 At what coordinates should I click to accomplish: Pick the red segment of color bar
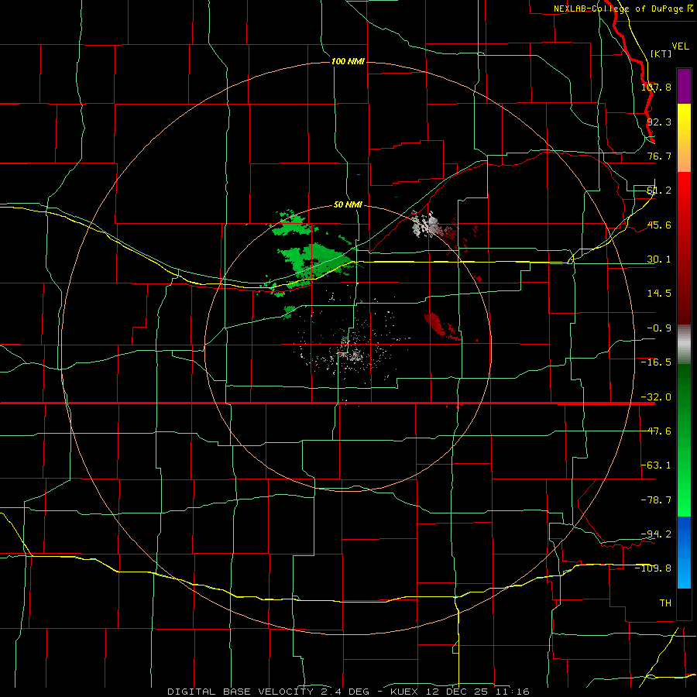tap(684, 248)
